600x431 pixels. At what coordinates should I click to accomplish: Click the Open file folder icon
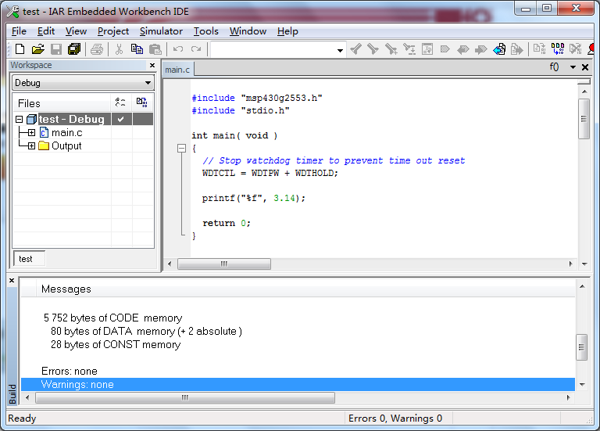click(37, 49)
